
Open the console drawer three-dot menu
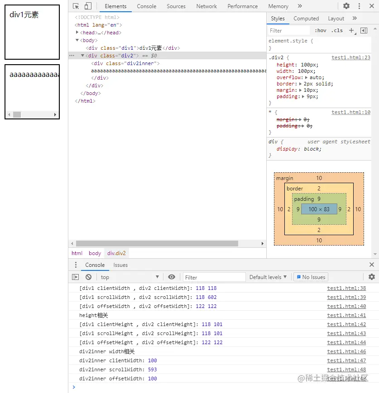[x=76, y=265]
